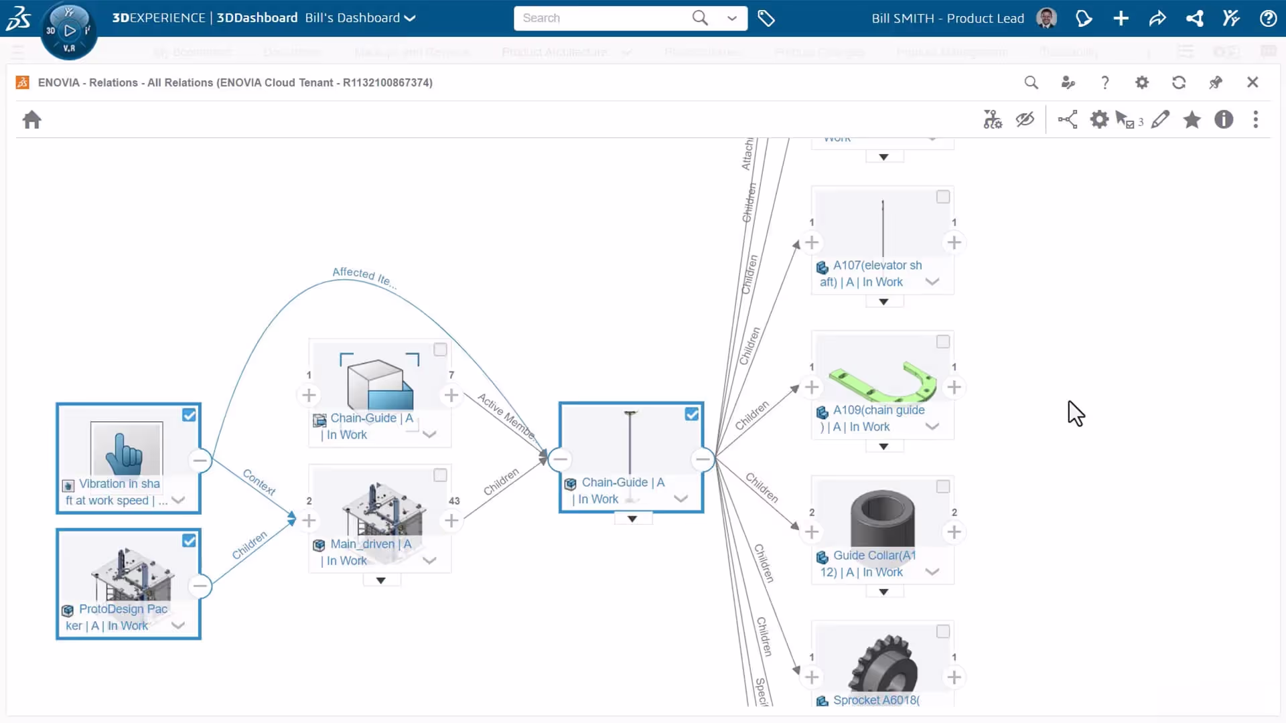The height and width of the screenshot is (723, 1286).
Task: Open the widget settings gear
Action: tap(1142, 82)
